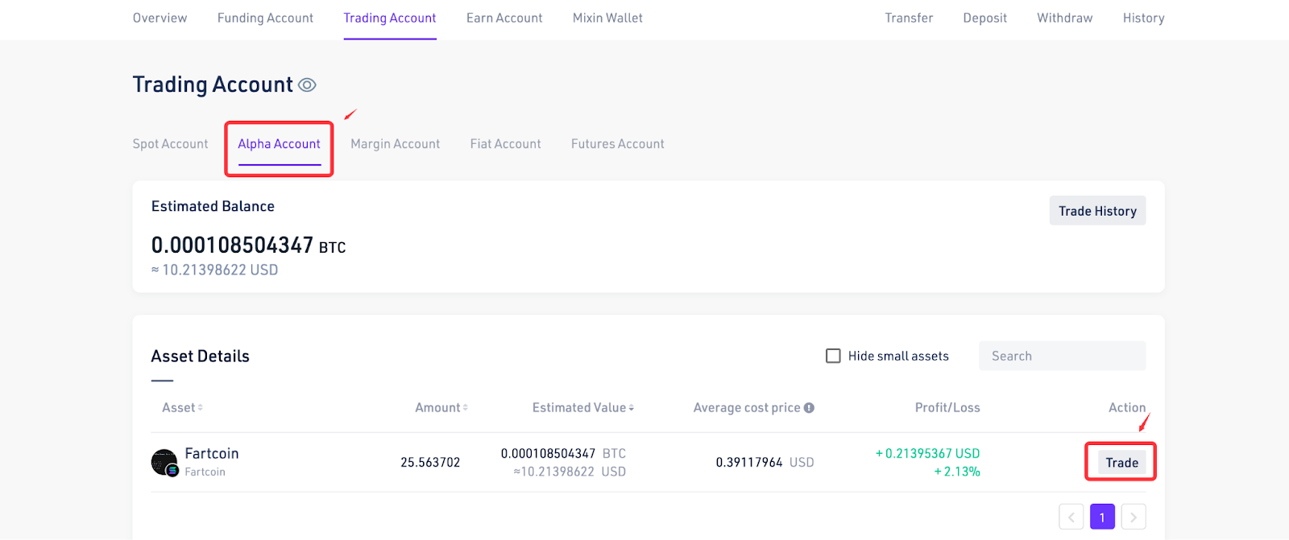Screen dimensions: 1289x540
Task: Select the Margin Account tab
Action: click(395, 144)
